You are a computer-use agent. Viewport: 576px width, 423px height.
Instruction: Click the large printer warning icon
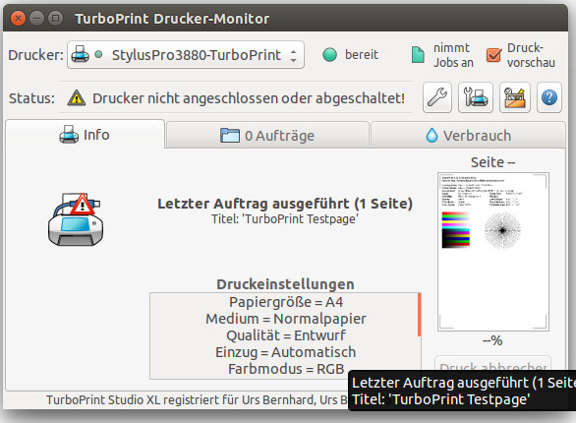76,219
